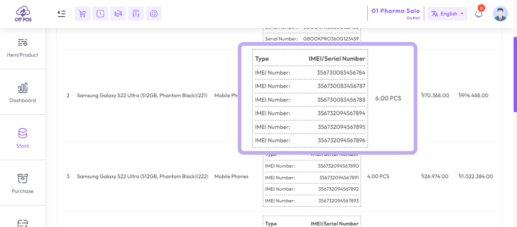Viewport: 517px width, 227px height.
Task: Select the Stock sidebar menu item
Action: [23, 137]
